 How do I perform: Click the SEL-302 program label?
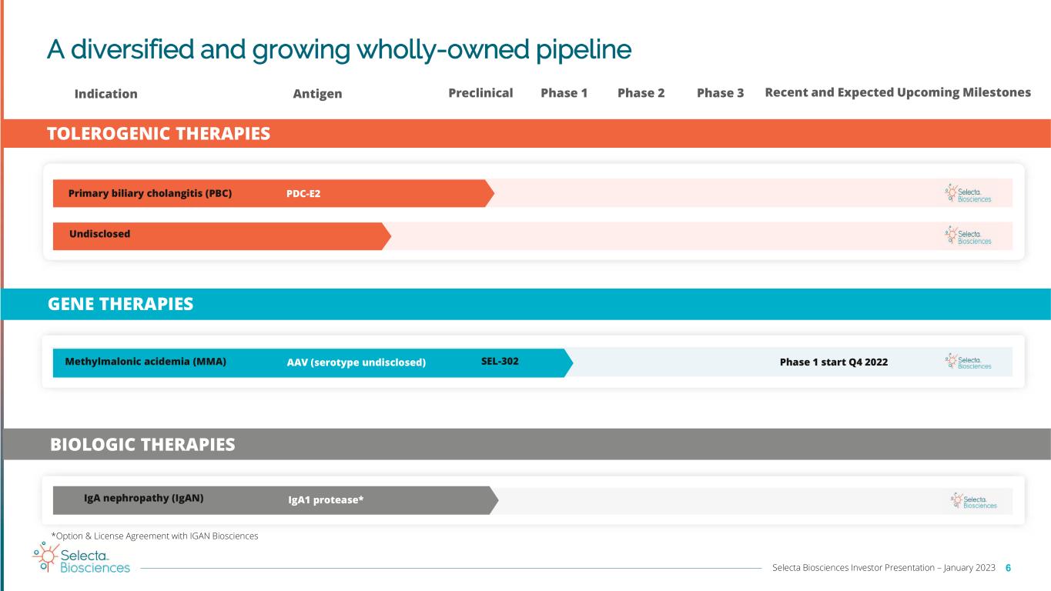(x=500, y=361)
